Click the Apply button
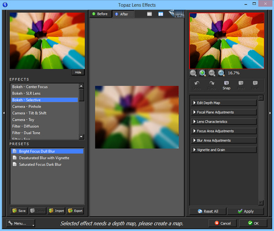This screenshot has height=231, width=274. [x=246, y=211]
